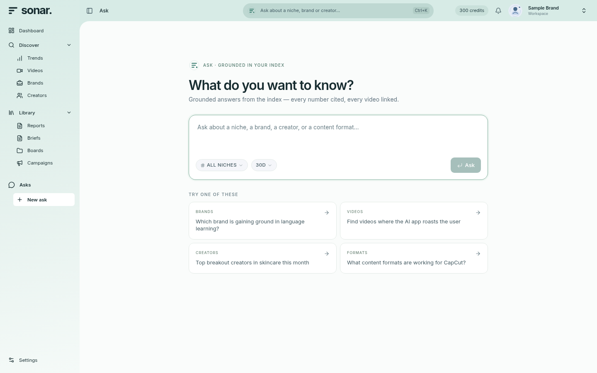Image resolution: width=597 pixels, height=373 pixels.
Task: Open notifications bell
Action: pyautogui.click(x=498, y=11)
